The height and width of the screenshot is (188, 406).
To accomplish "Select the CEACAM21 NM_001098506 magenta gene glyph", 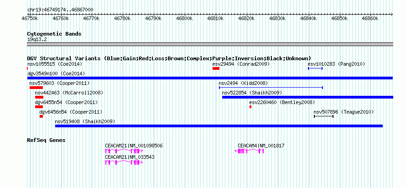I will point(124,151).
